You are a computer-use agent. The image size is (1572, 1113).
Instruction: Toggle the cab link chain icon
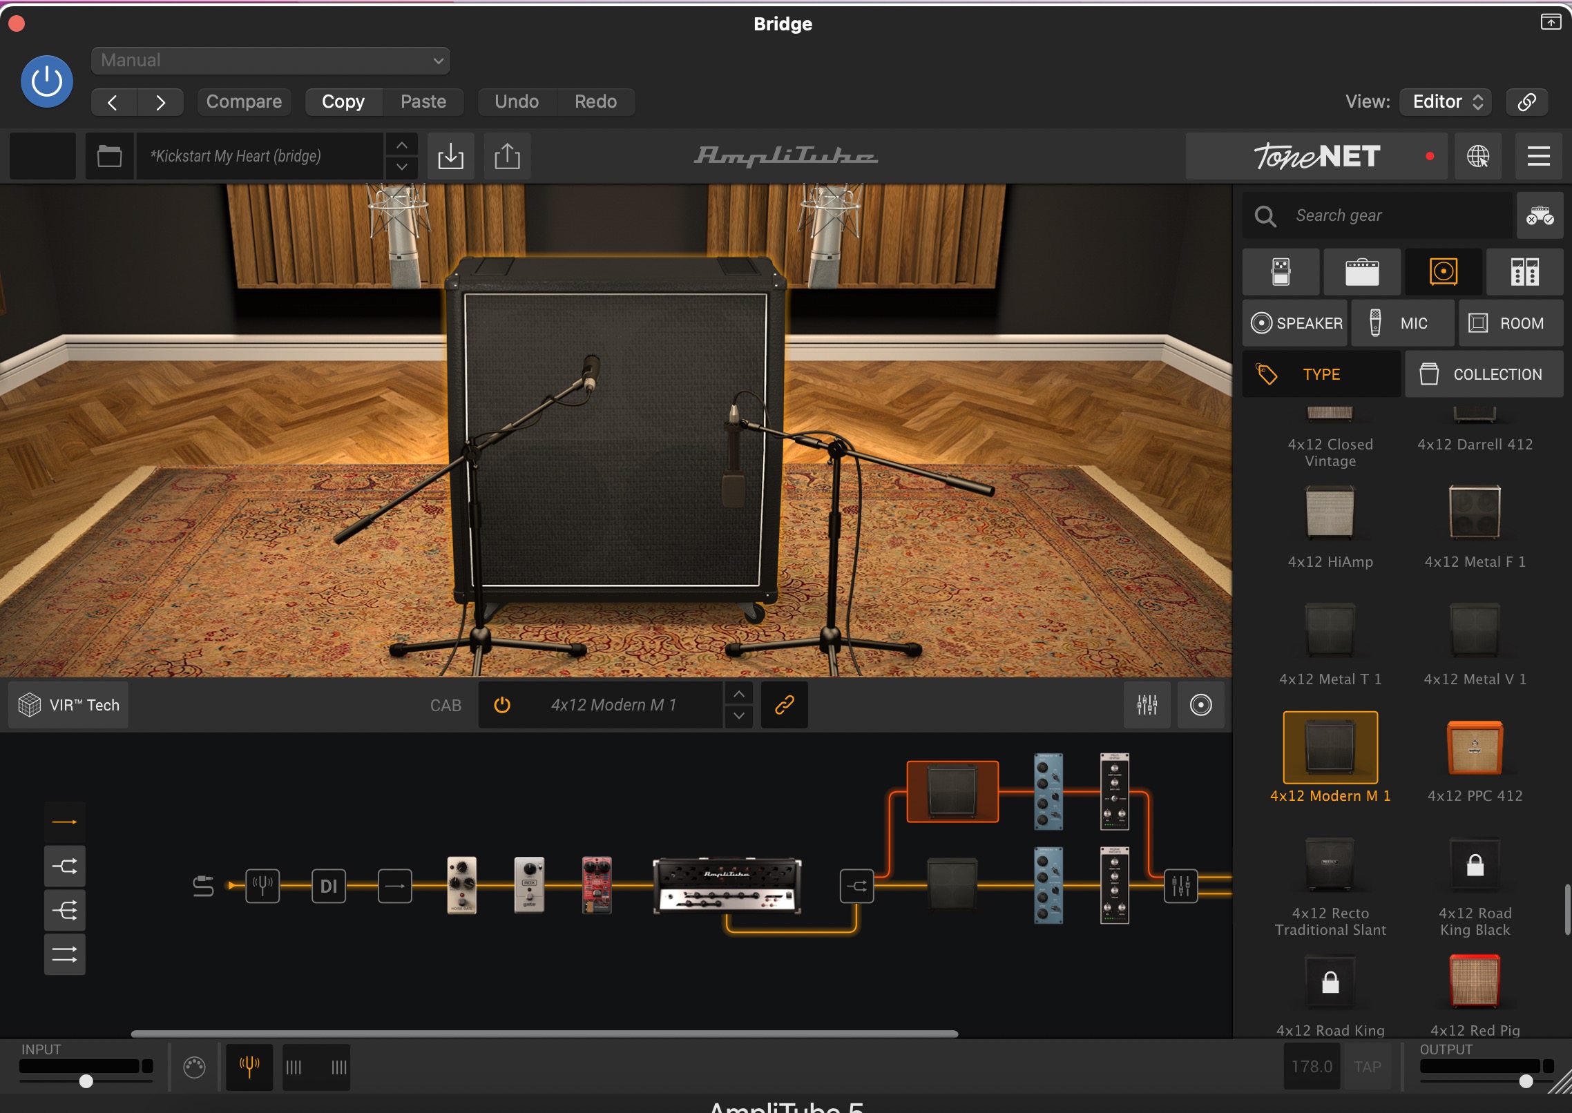[x=785, y=705]
